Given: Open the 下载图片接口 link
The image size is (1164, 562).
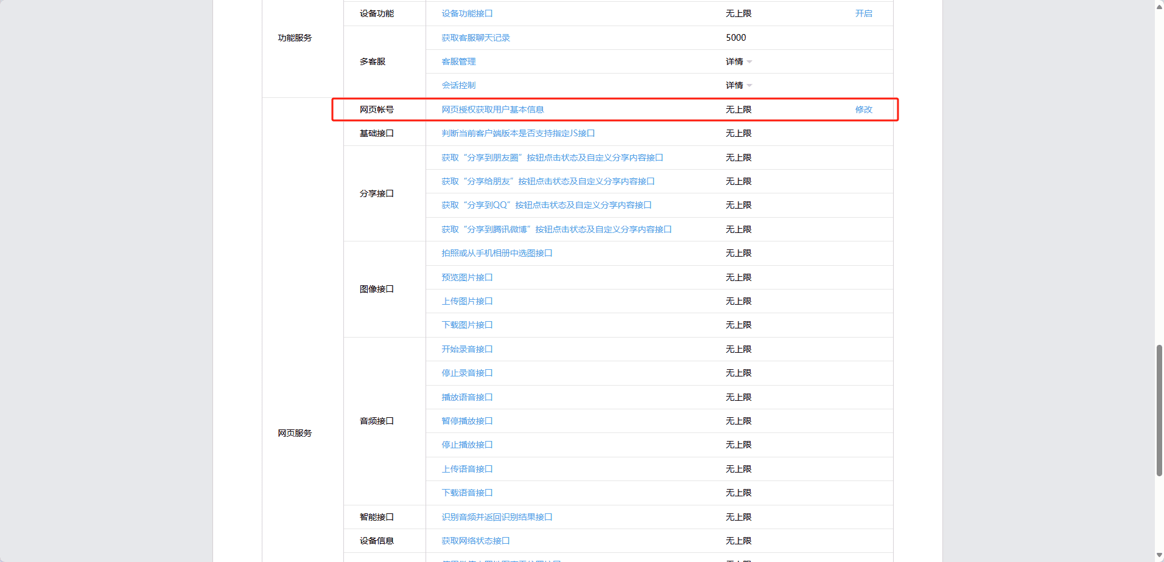Looking at the screenshot, I should pos(467,325).
